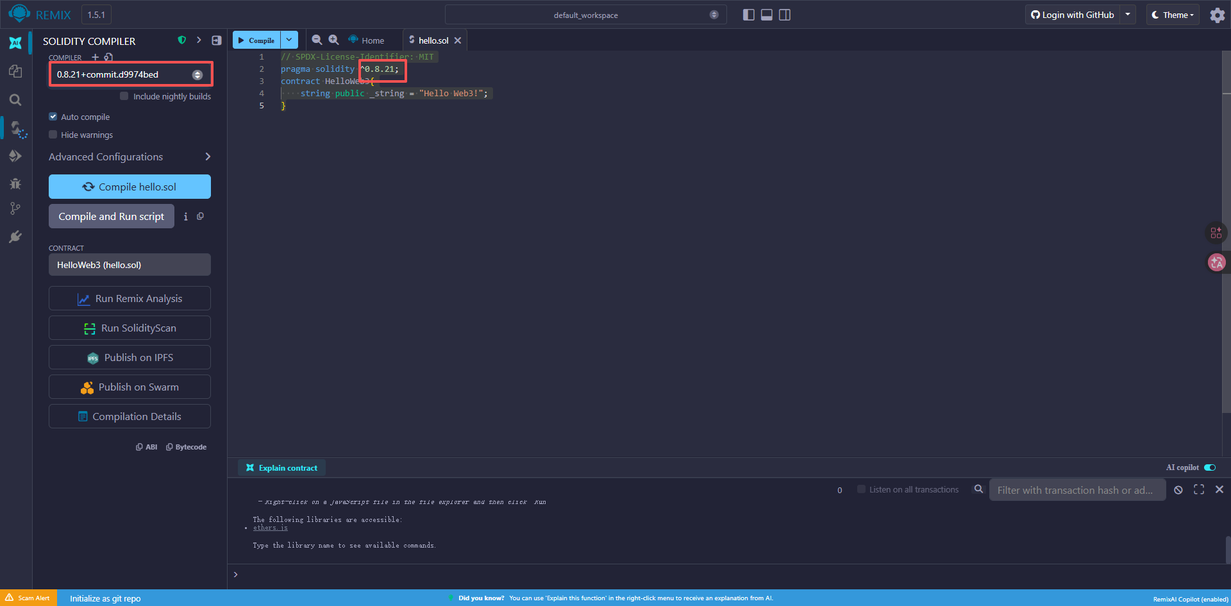Show info for Compile and Run script
This screenshot has height=606, width=1231.
[185, 217]
